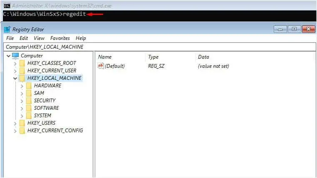Click the Registry Editor app icon
Image resolution: width=317 pixels, height=178 pixels.
(7, 30)
